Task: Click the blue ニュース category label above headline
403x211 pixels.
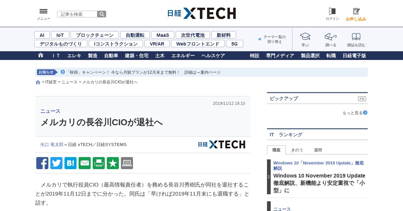Action: 50,111
